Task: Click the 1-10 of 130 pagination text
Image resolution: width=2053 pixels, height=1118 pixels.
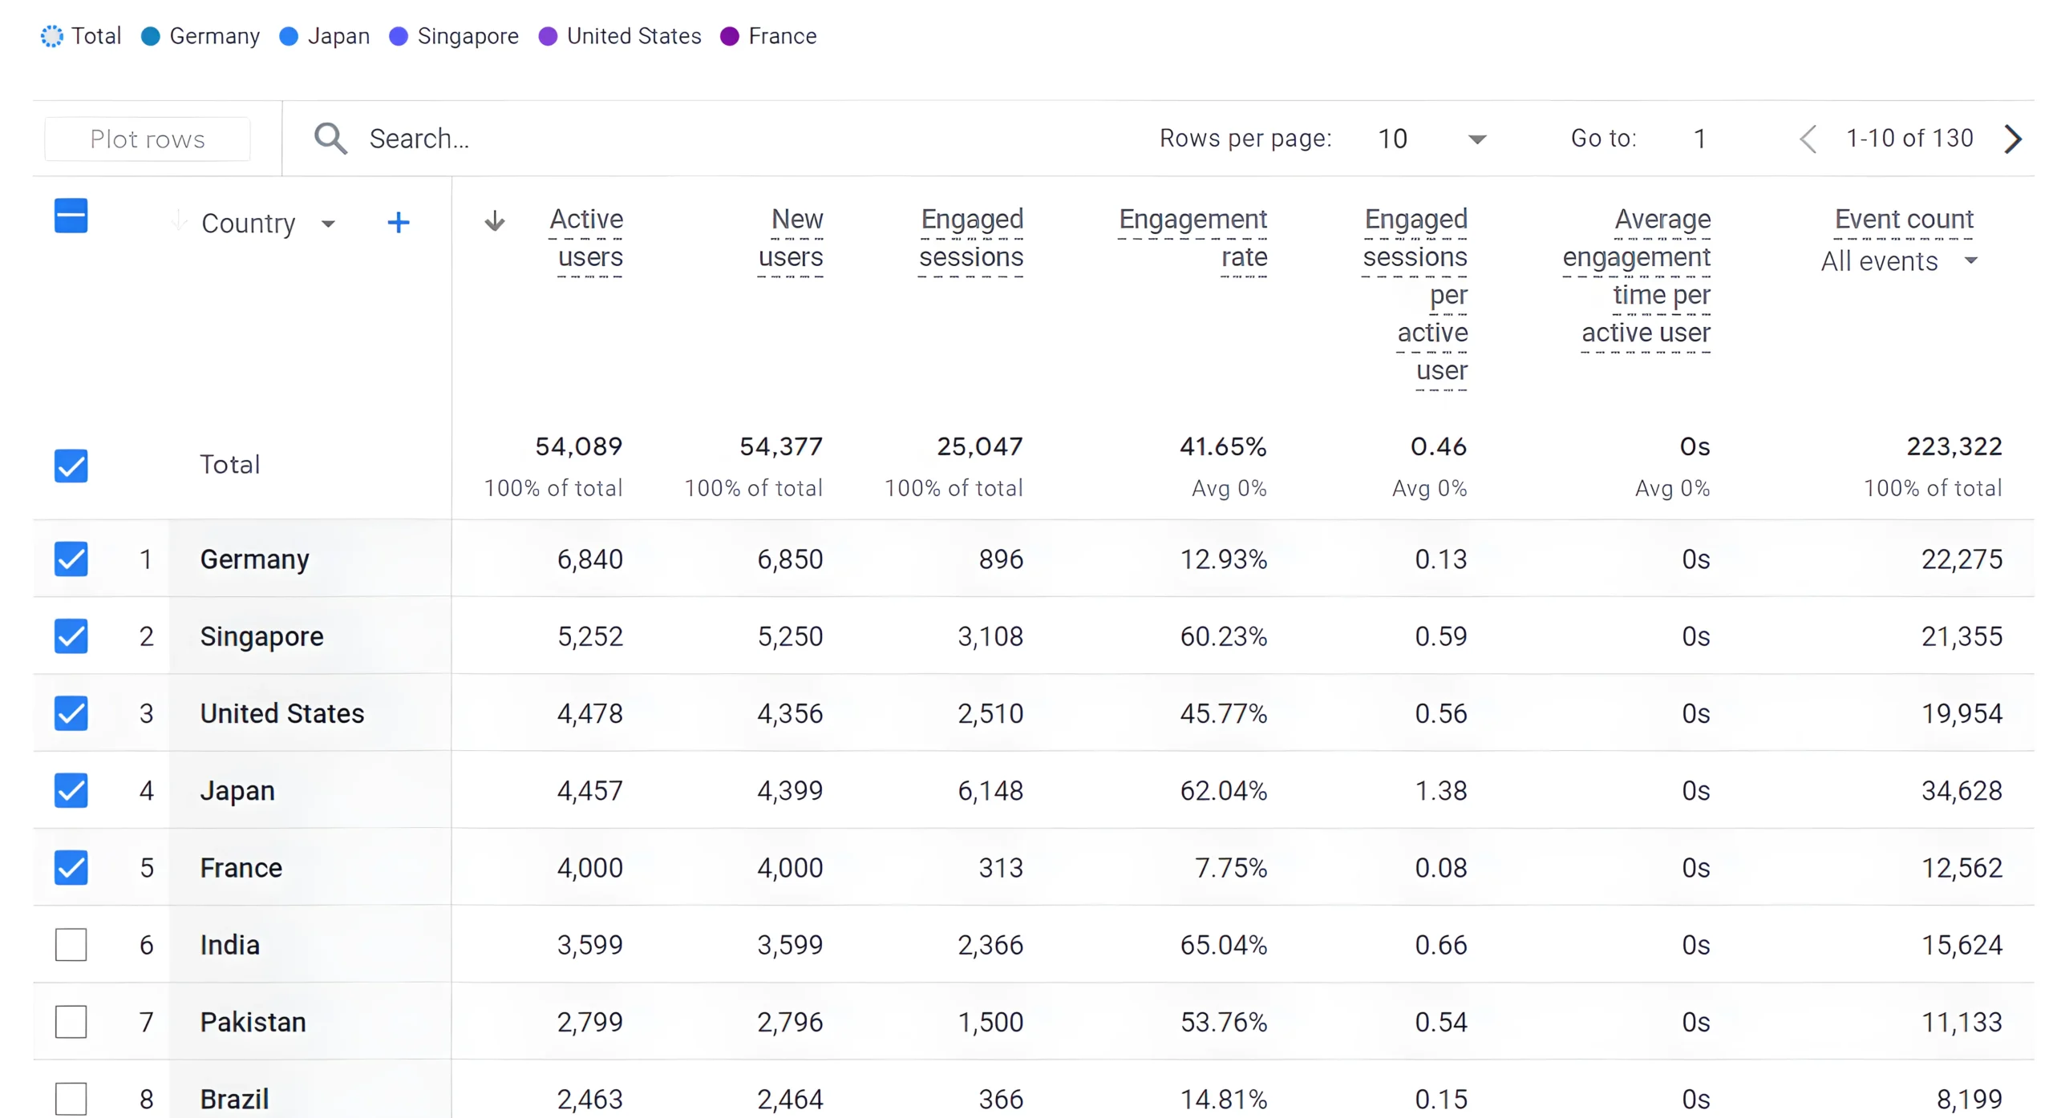Action: 1909,139
